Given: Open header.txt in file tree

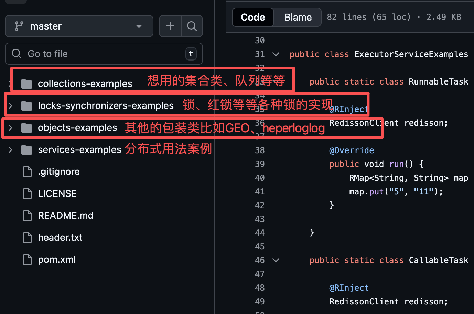Looking at the screenshot, I should pos(60,237).
